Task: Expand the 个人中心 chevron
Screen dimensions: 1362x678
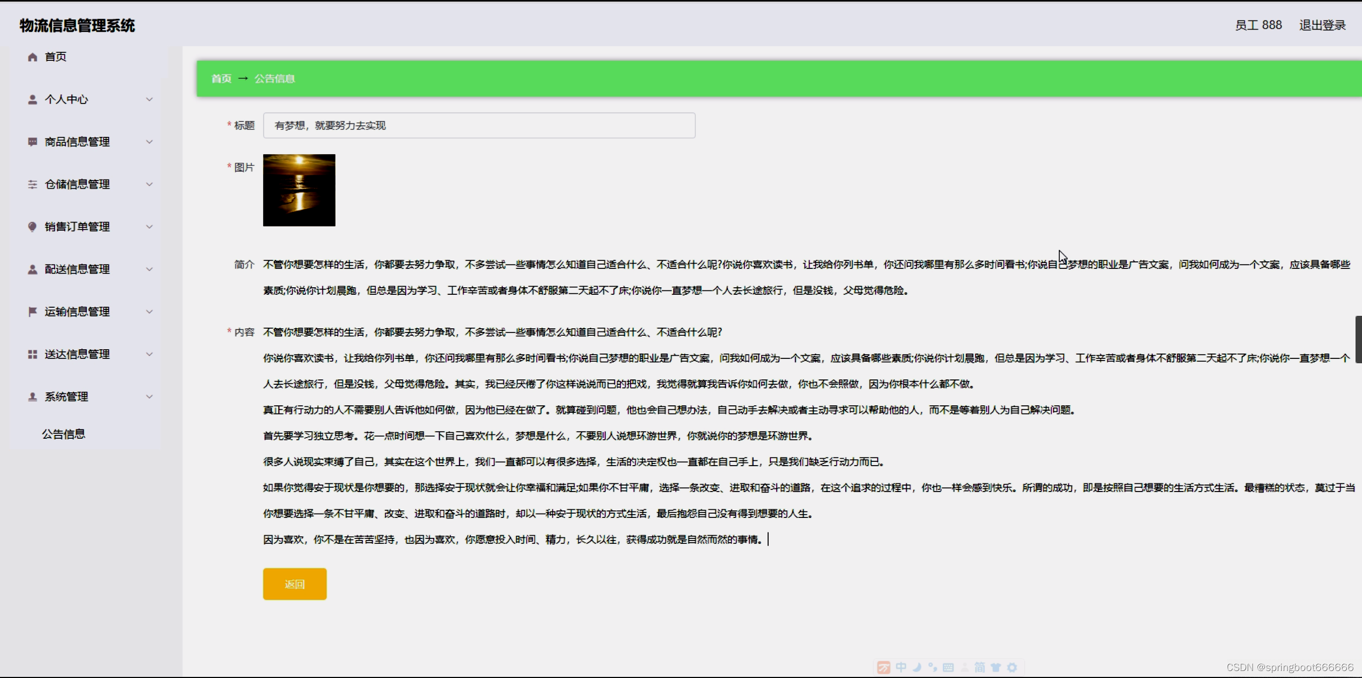Action: coord(149,100)
